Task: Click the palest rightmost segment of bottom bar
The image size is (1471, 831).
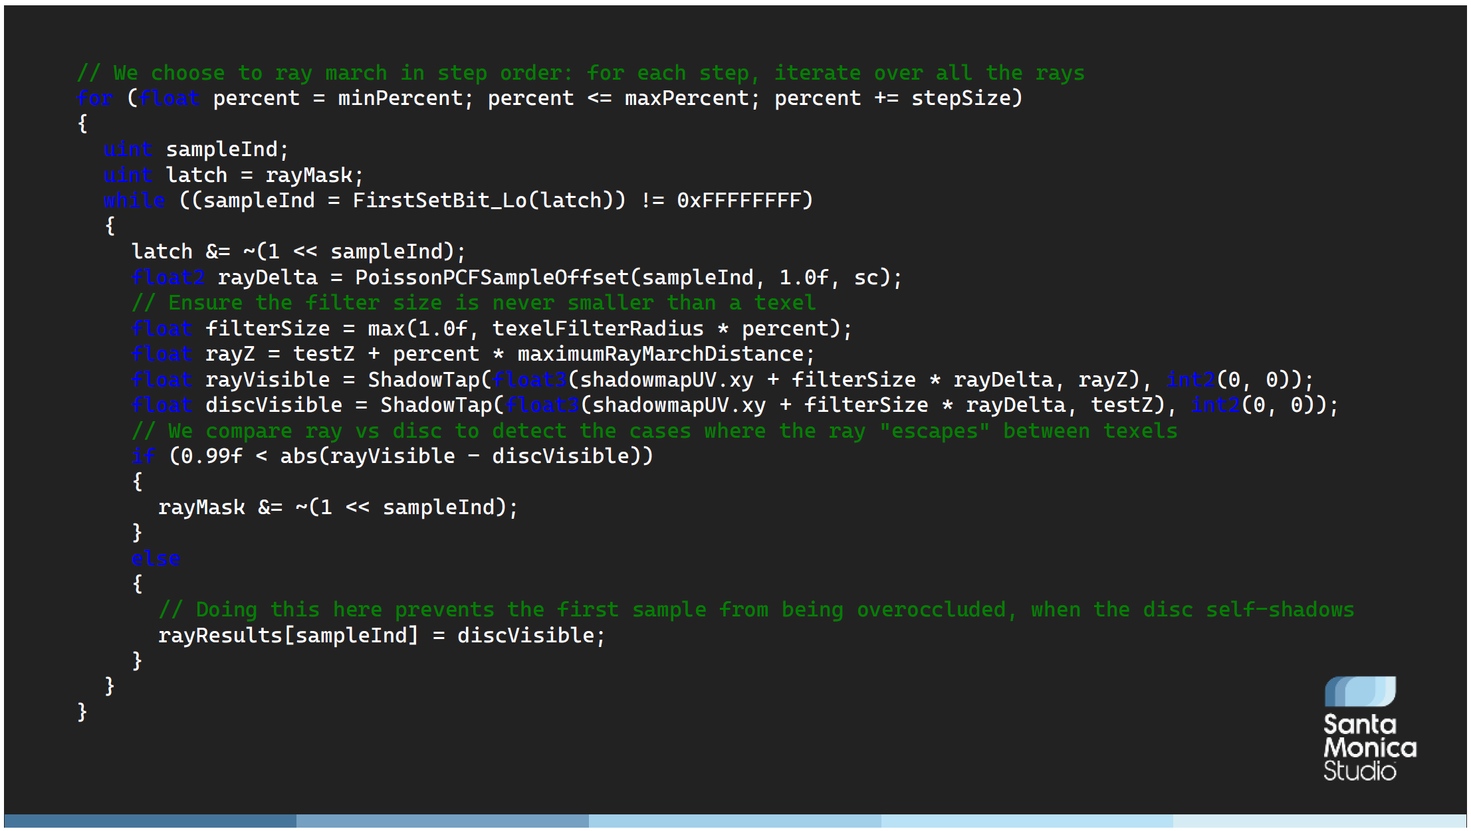Action: [x=1319, y=821]
